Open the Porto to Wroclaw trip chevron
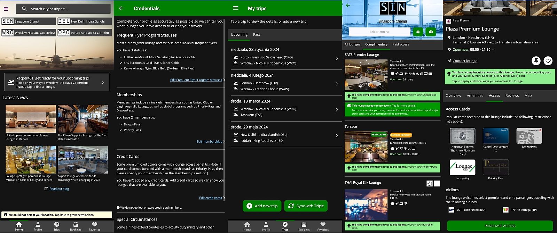Screen dimensions: 557x233 (x=337, y=58)
